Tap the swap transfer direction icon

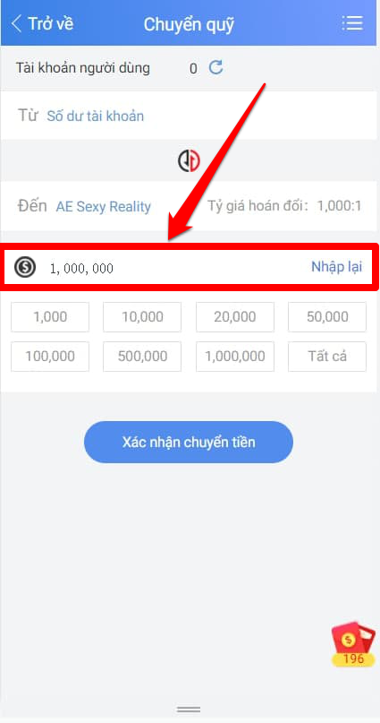tap(189, 161)
